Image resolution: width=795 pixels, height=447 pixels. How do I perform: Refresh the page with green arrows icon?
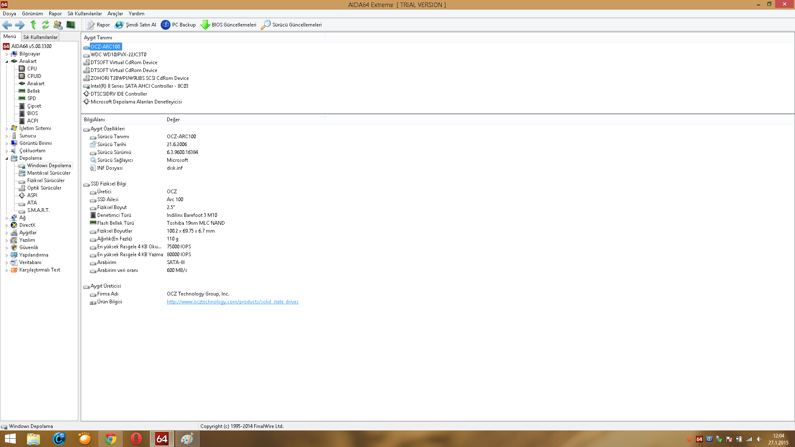tap(46, 25)
